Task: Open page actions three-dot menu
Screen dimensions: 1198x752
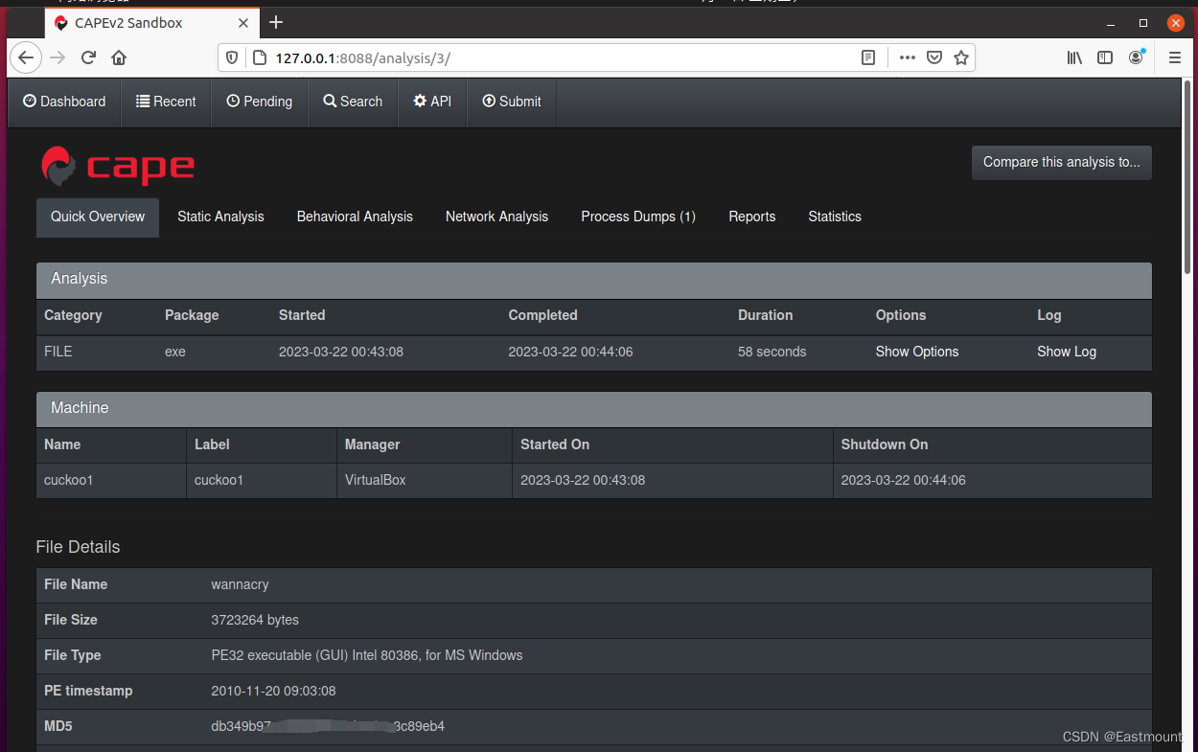Action: 907,57
